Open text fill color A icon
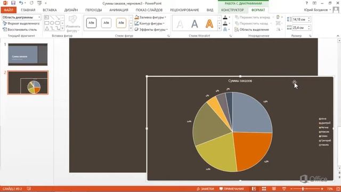Screen dimensions: 341x192 pyautogui.click(x=225, y=17)
